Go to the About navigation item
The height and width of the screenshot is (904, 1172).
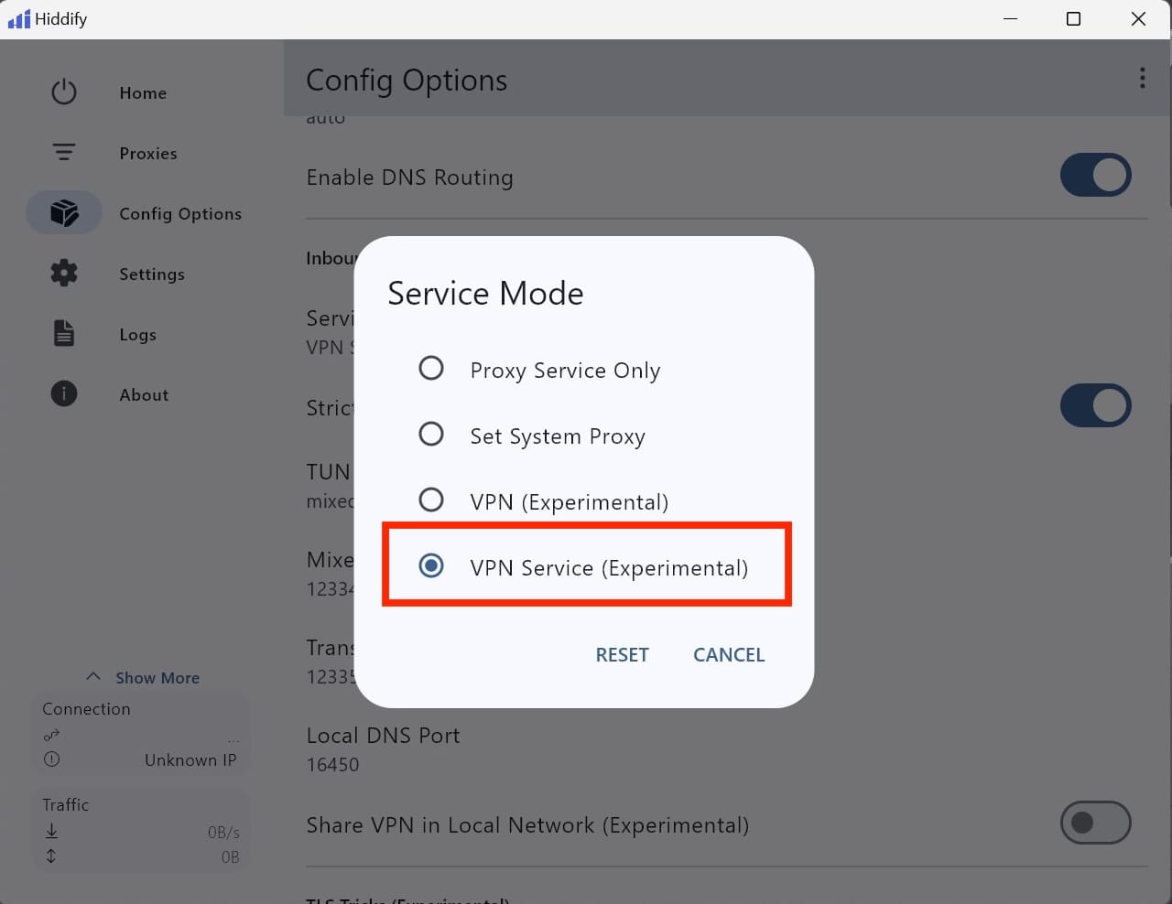[144, 395]
